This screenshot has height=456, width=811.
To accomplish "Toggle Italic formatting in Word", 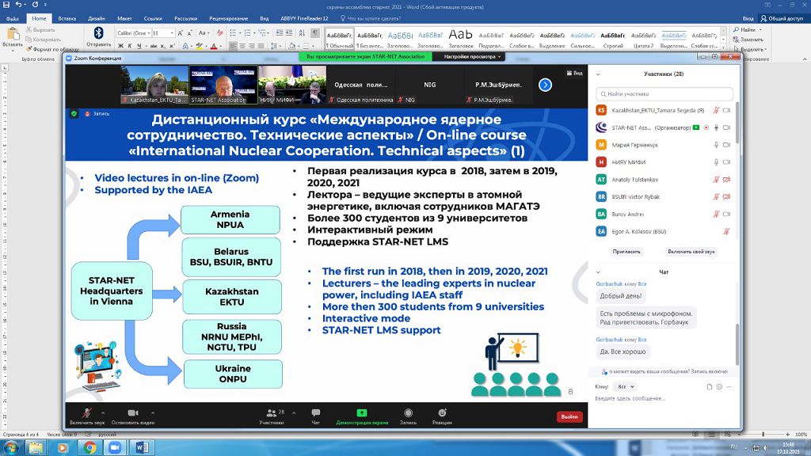I will [x=130, y=46].
